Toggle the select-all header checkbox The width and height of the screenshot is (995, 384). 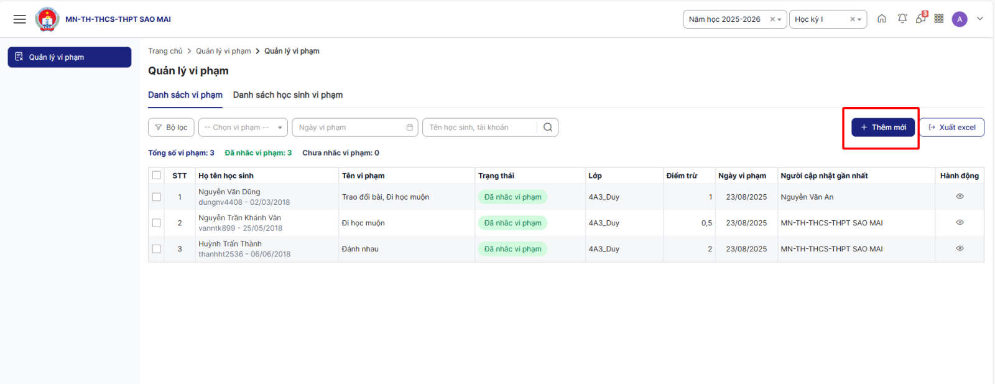[x=157, y=176]
